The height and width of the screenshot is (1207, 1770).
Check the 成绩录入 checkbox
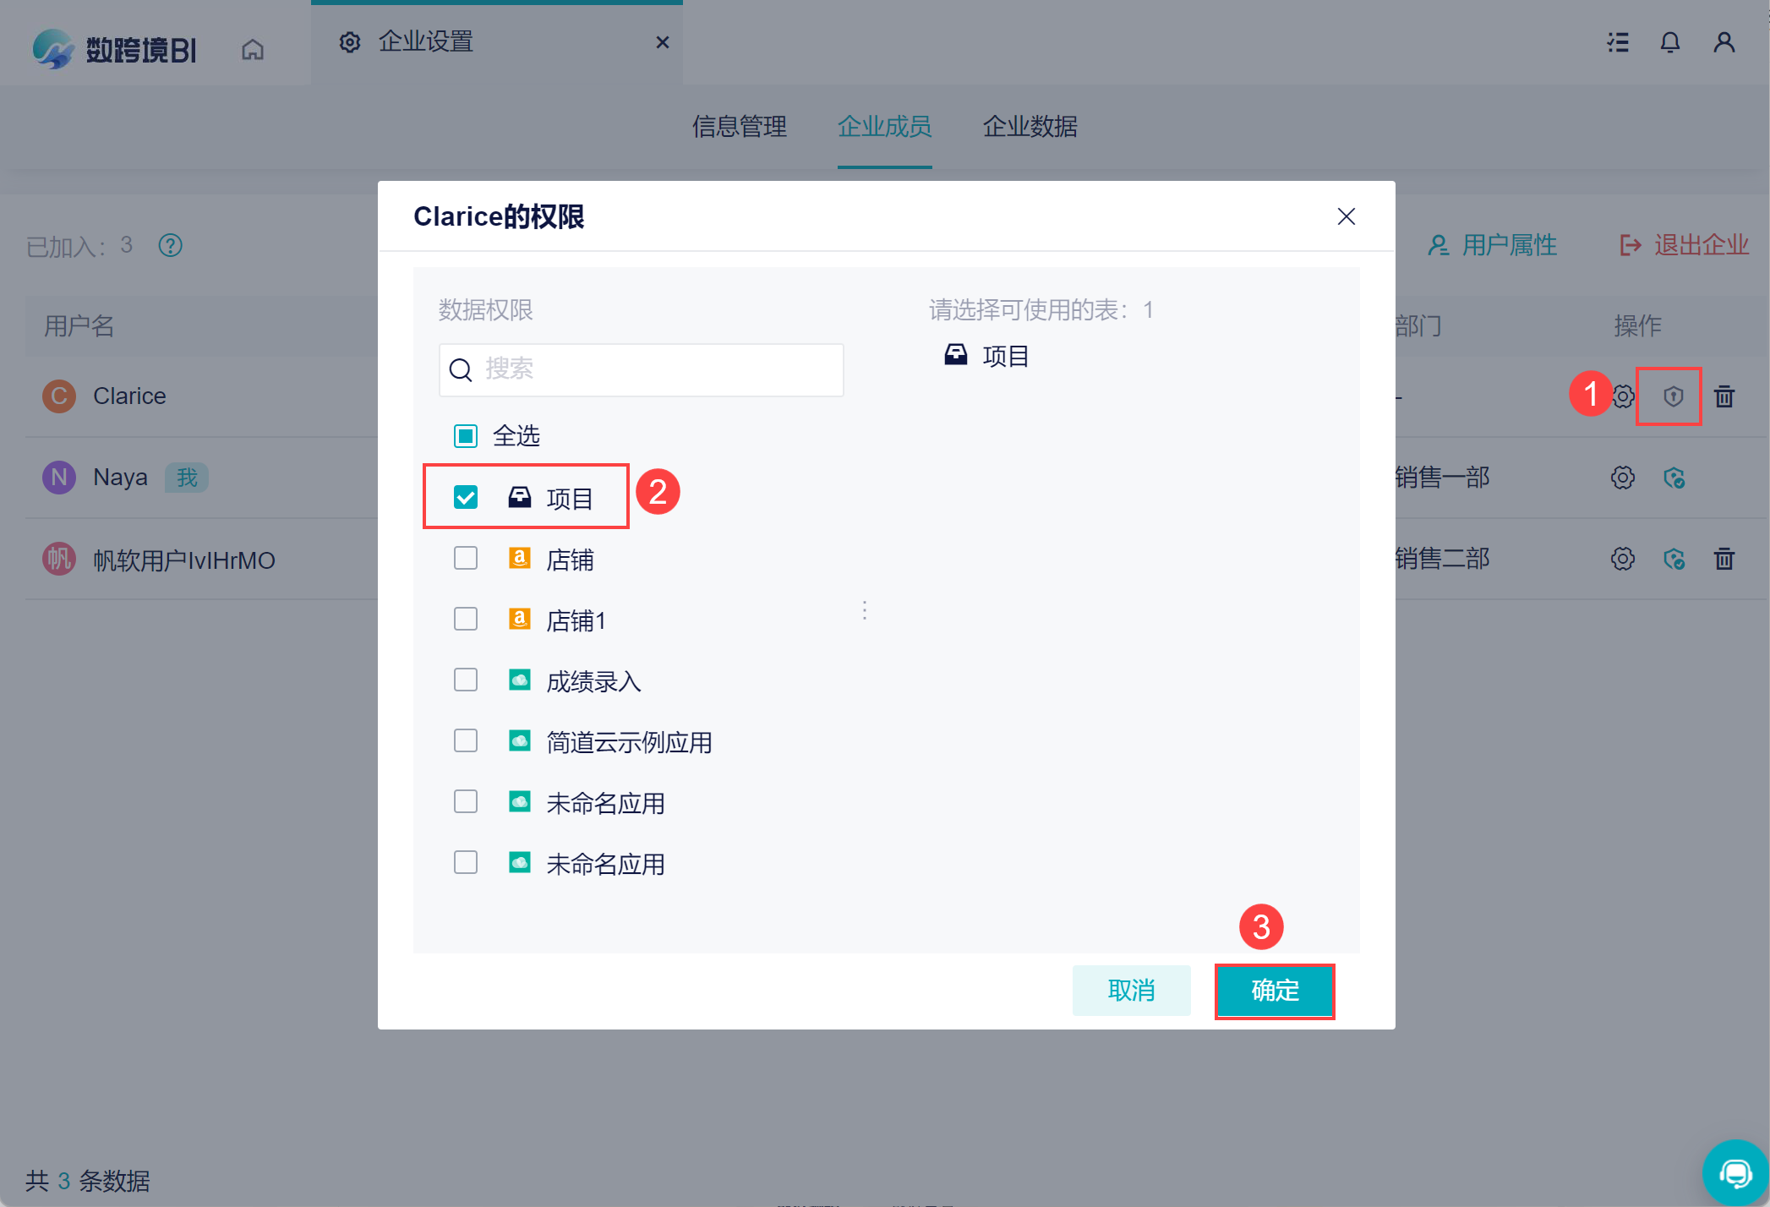(466, 680)
